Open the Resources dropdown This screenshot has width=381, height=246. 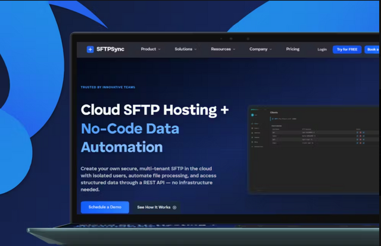click(x=223, y=49)
